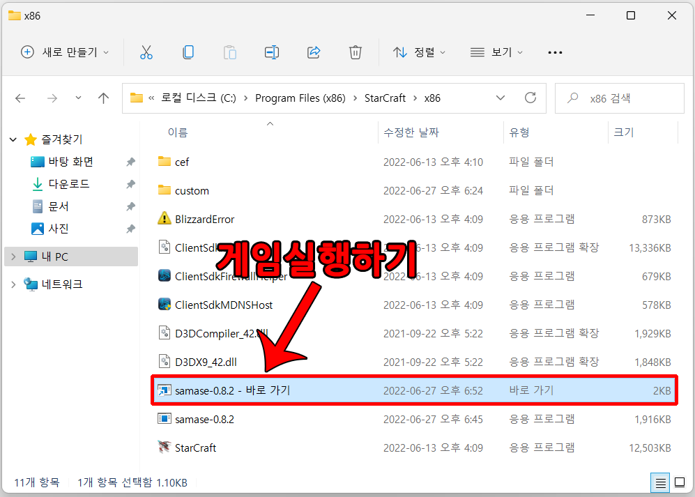Click the samase-0.8.2 shortcut icon

pyautogui.click(x=165, y=390)
